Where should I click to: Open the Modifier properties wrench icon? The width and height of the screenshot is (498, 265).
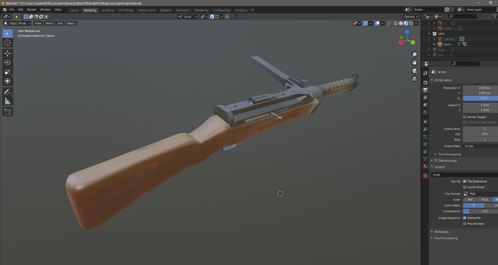pos(425,129)
